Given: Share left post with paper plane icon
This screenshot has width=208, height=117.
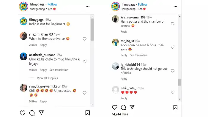Looking at the screenshot, I should (41, 113).
